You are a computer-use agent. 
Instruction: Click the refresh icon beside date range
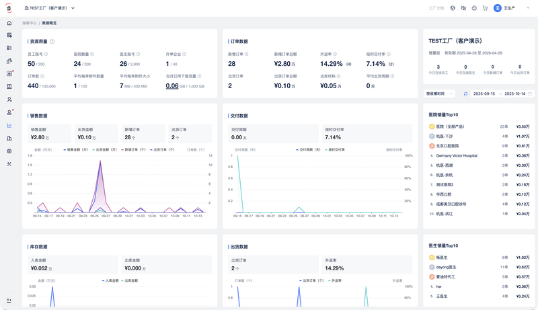coord(465,93)
